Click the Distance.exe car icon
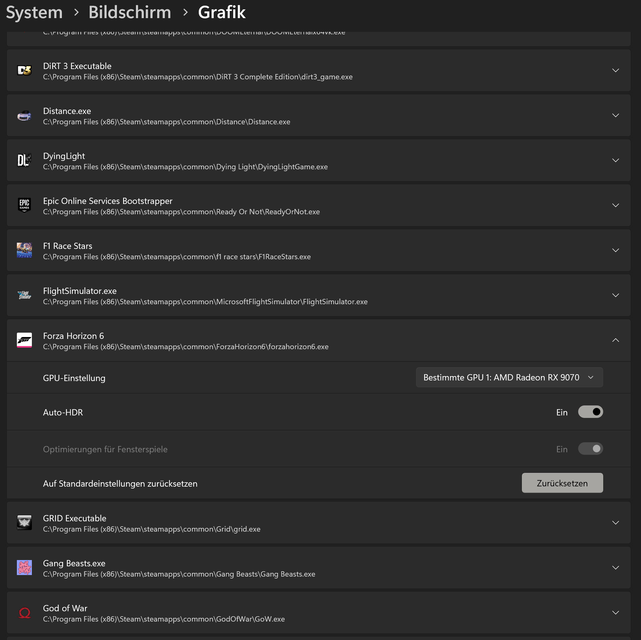 (24, 116)
